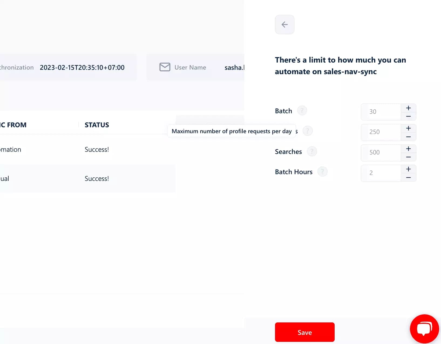Select the Searches input showing 500
441x344 pixels.
point(381,153)
